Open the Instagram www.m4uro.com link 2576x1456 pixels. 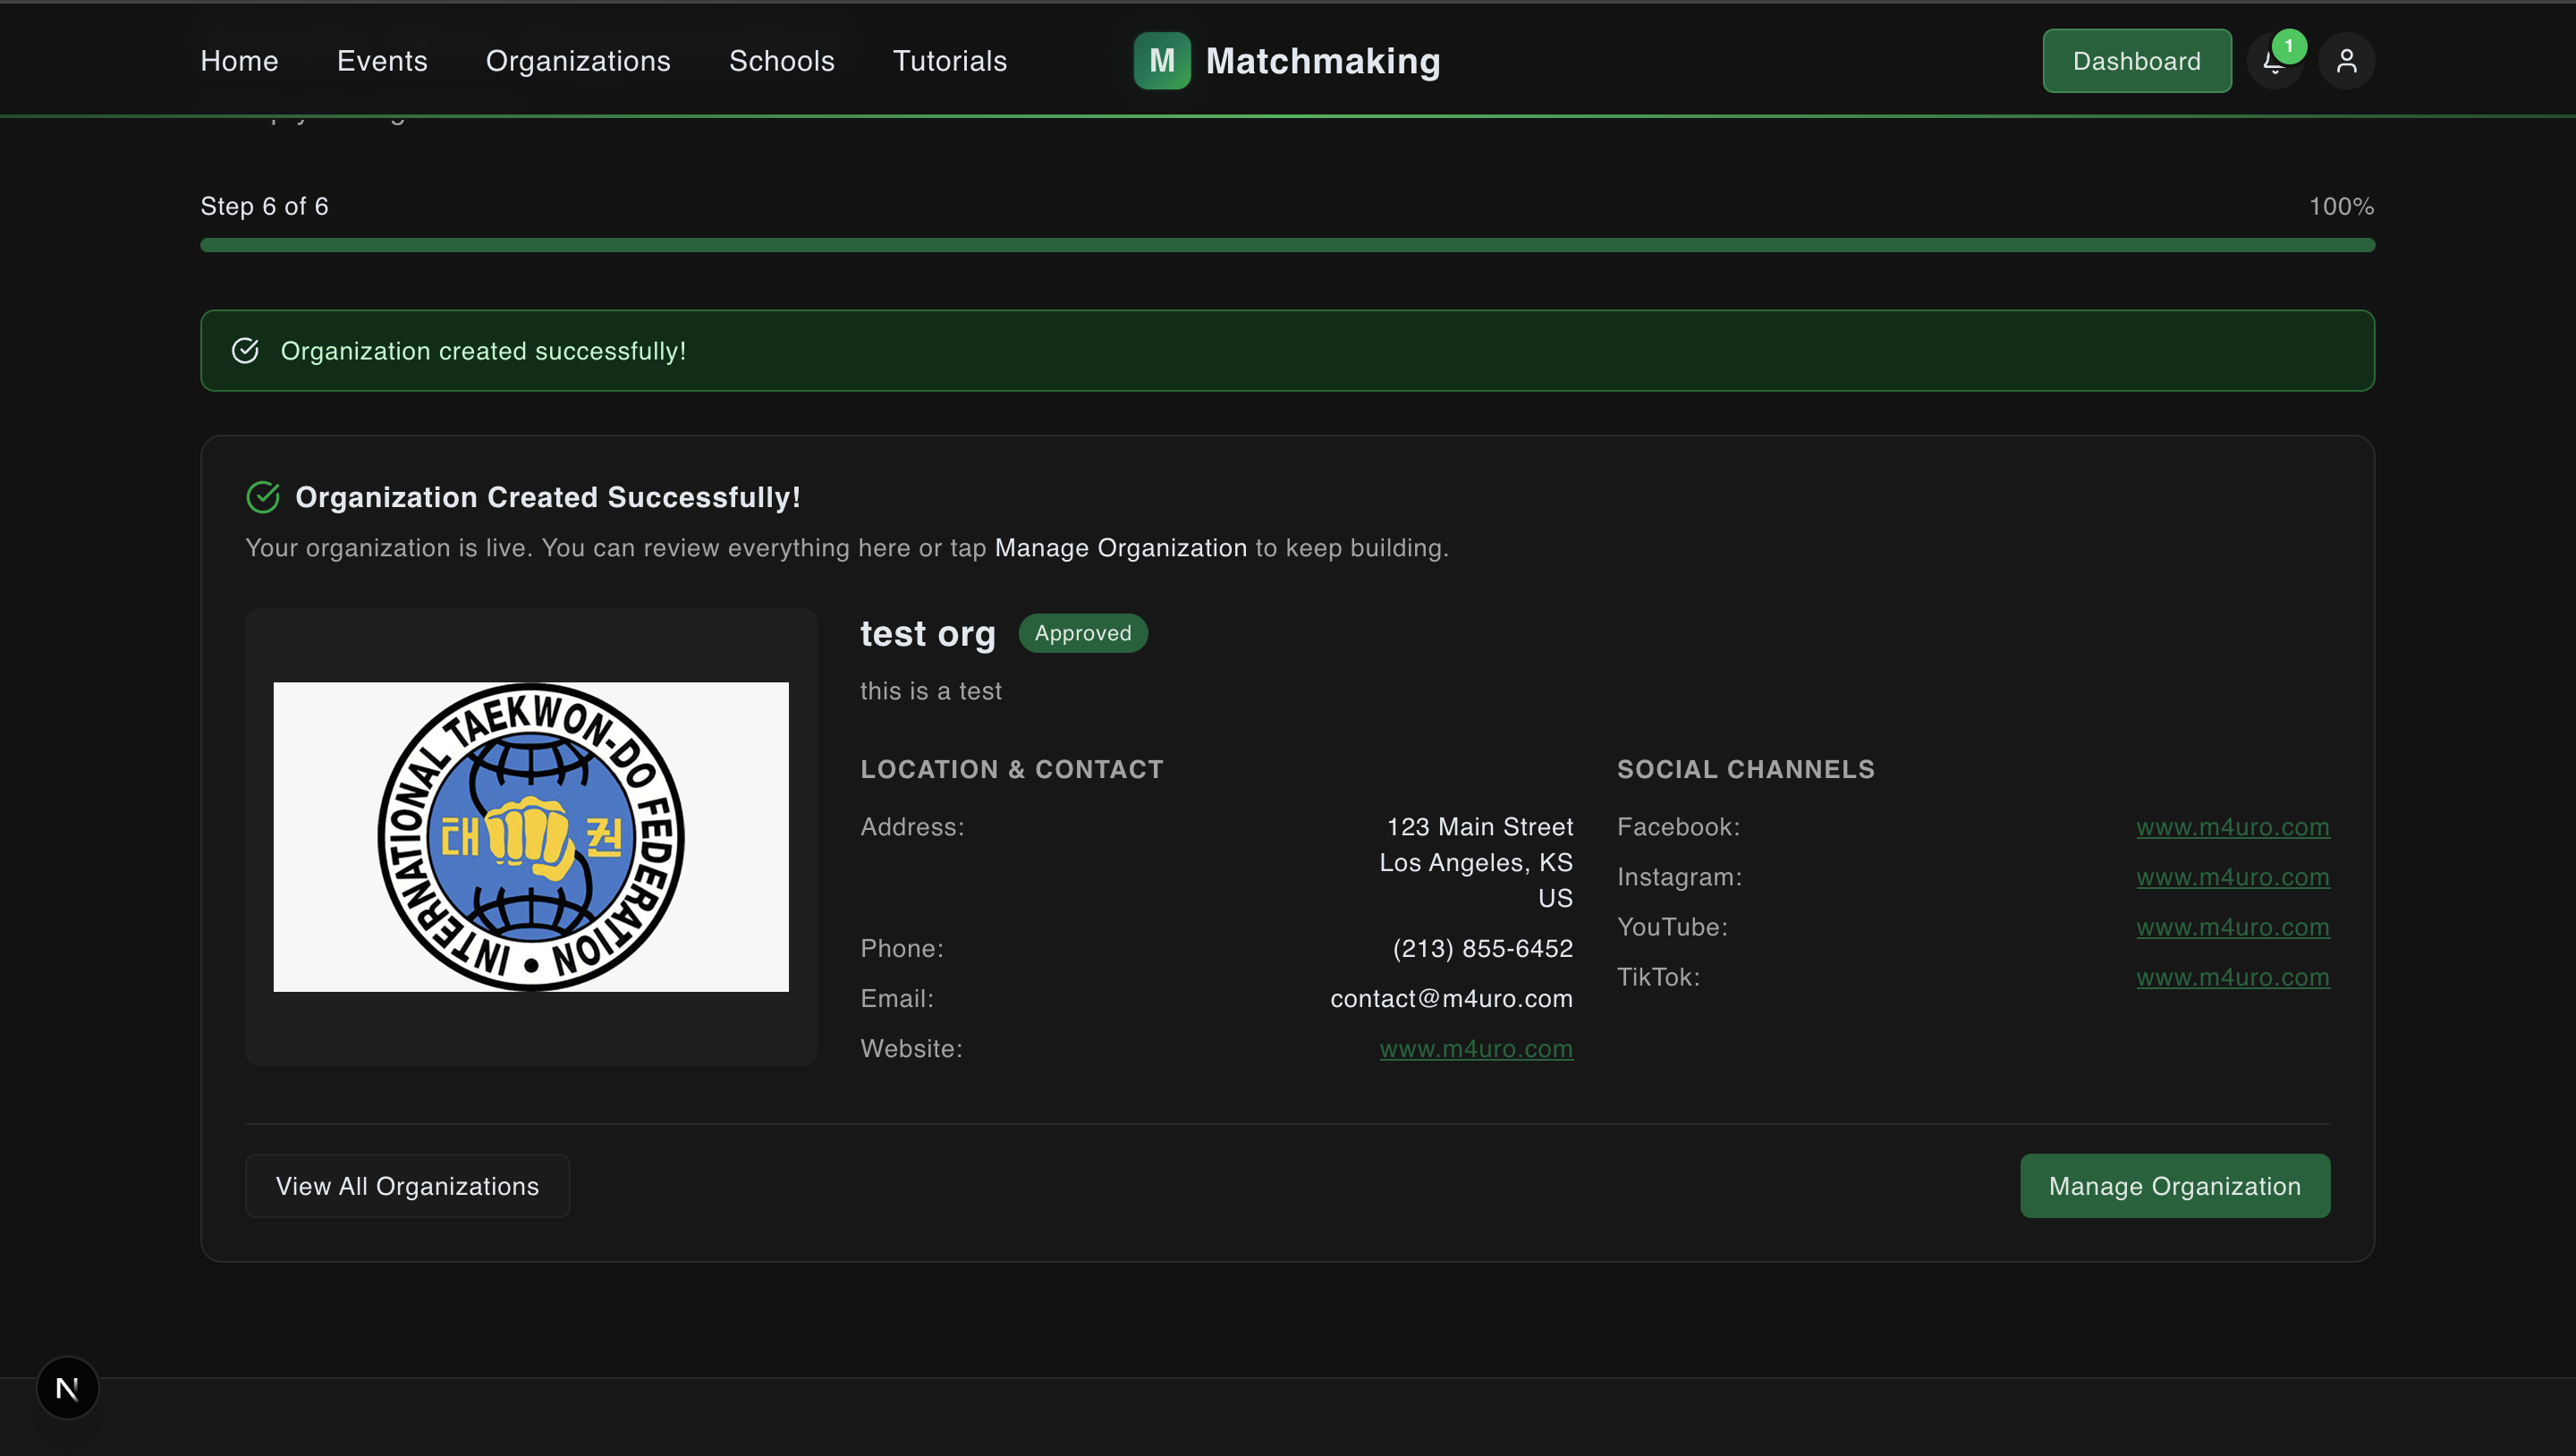(x=2232, y=877)
